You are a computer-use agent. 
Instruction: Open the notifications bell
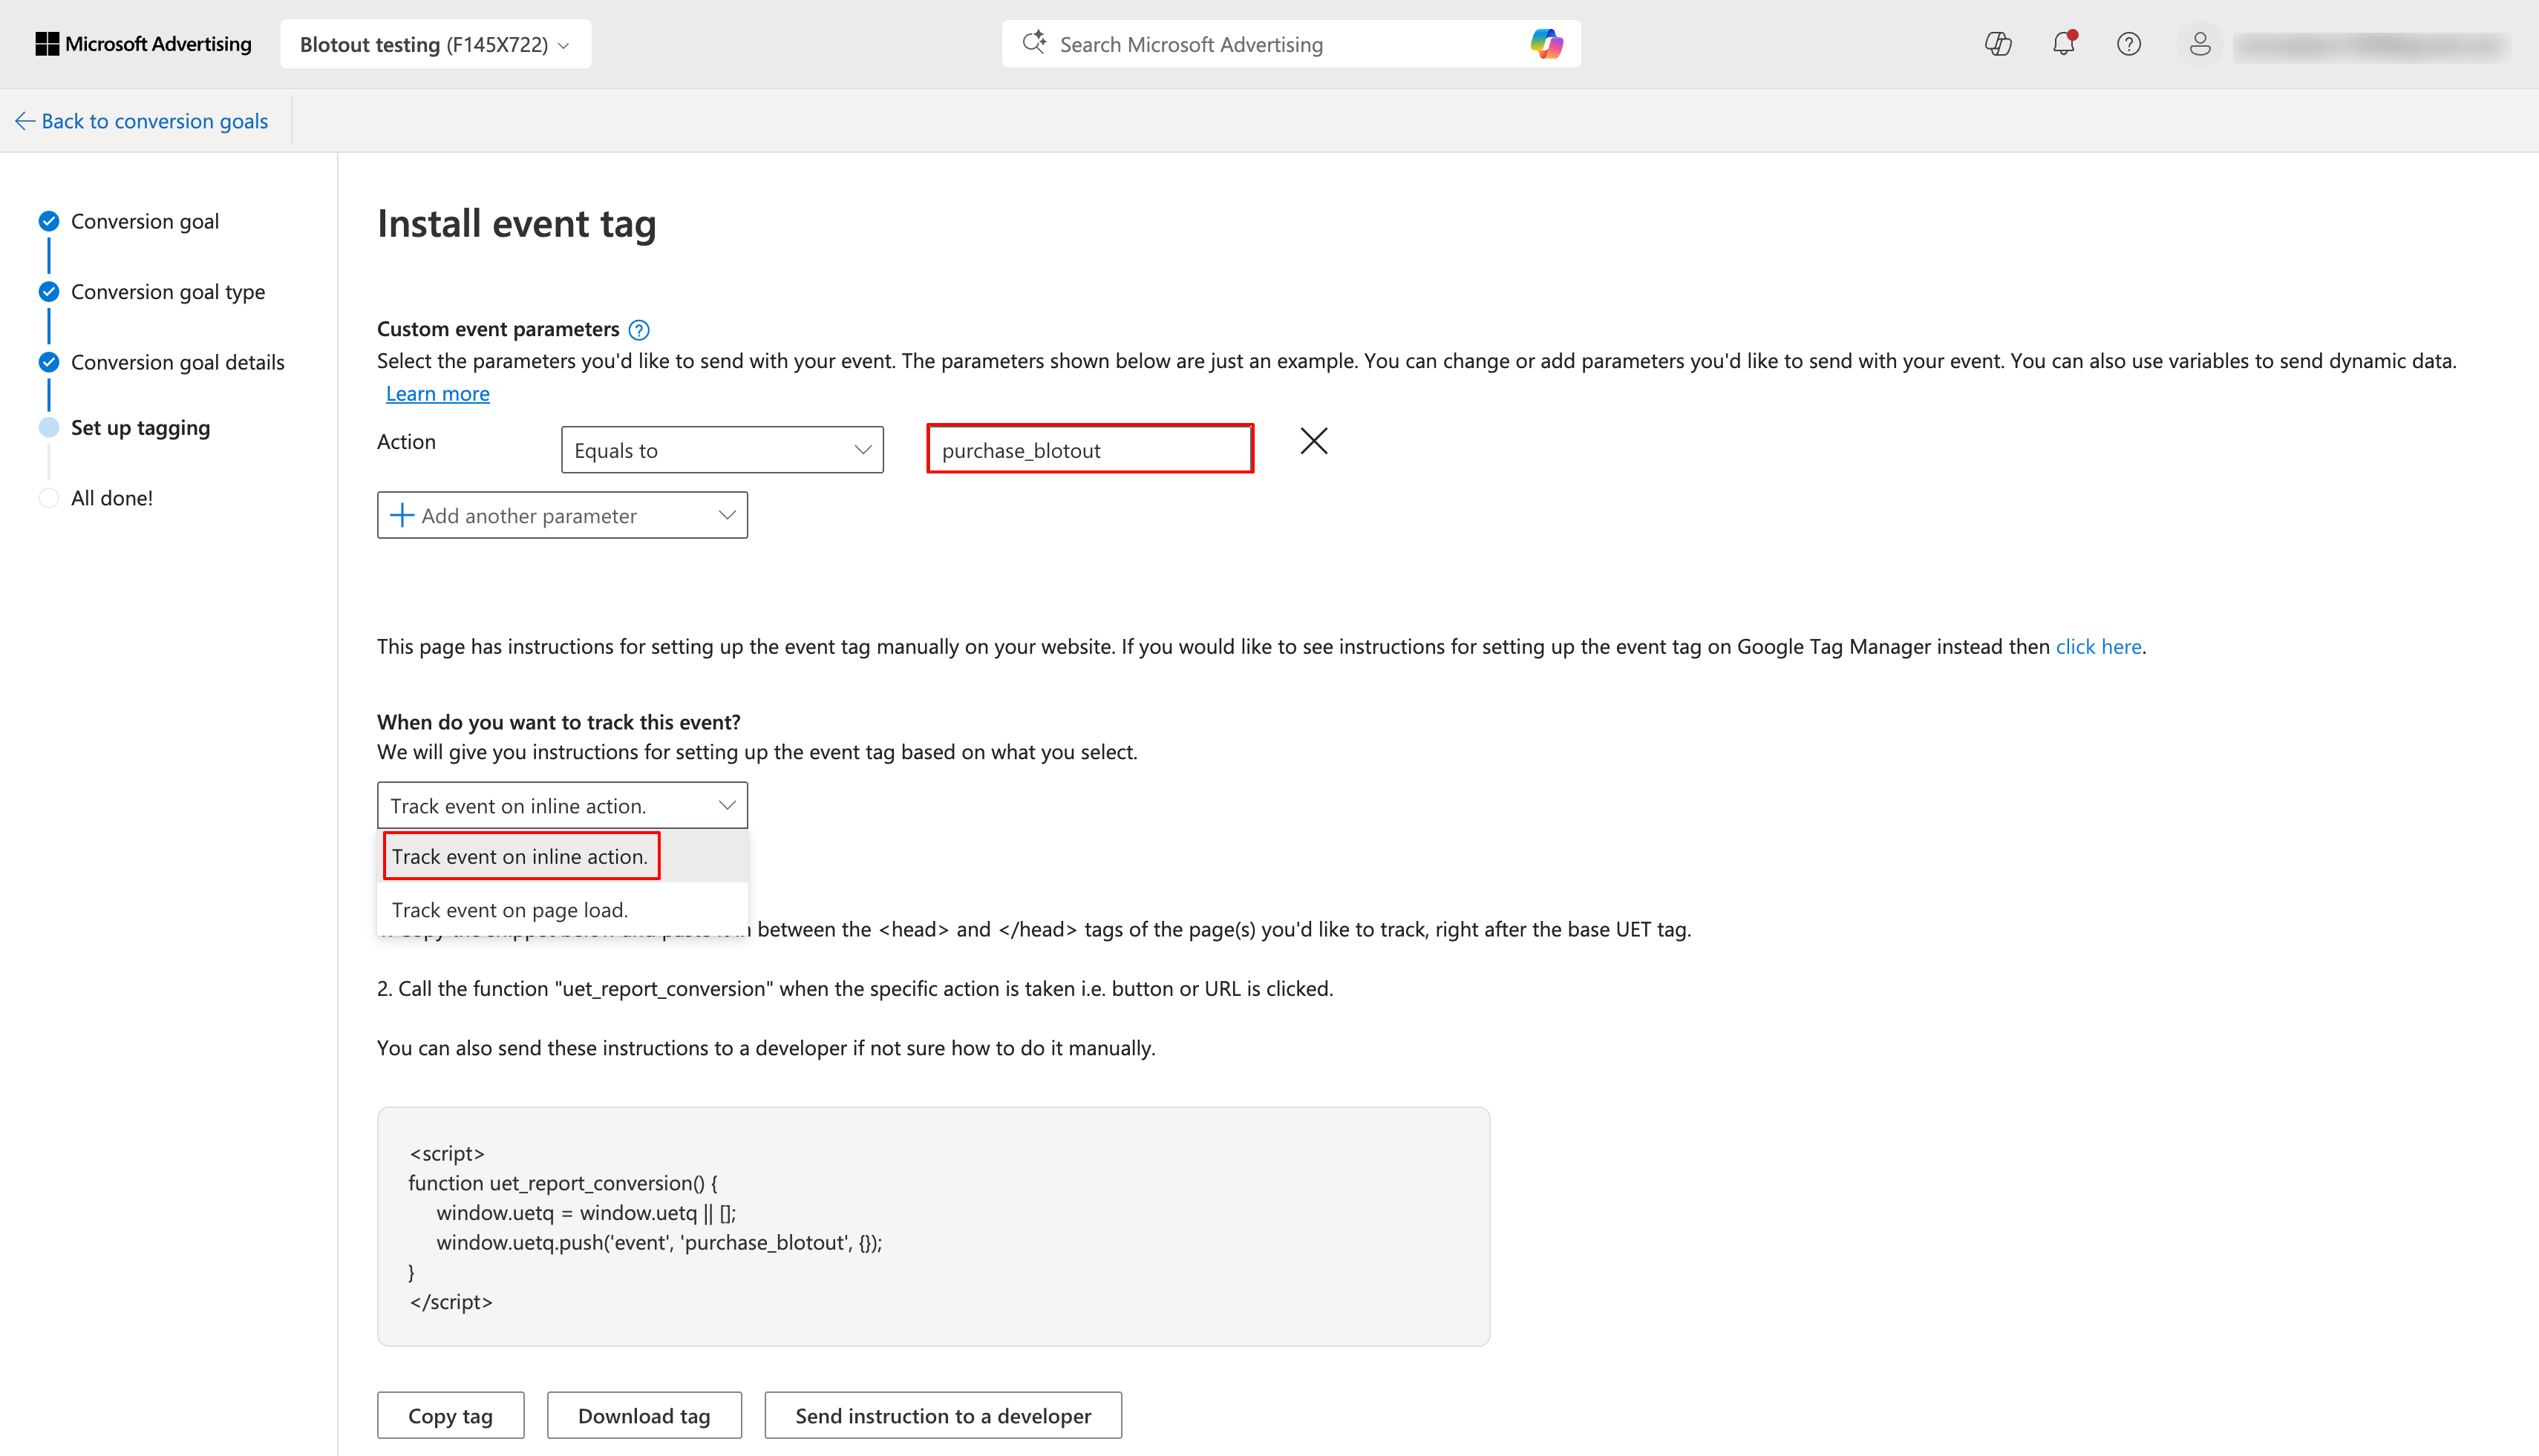point(2063,44)
